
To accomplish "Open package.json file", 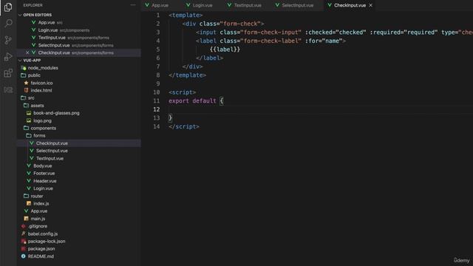I will [x=41, y=249].
